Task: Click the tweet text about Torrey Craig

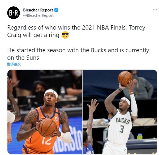Action: coord(76,31)
